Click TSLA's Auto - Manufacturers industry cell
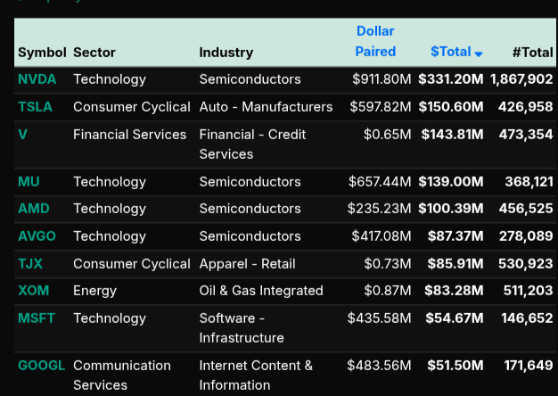The width and height of the screenshot is (558, 396). [266, 107]
